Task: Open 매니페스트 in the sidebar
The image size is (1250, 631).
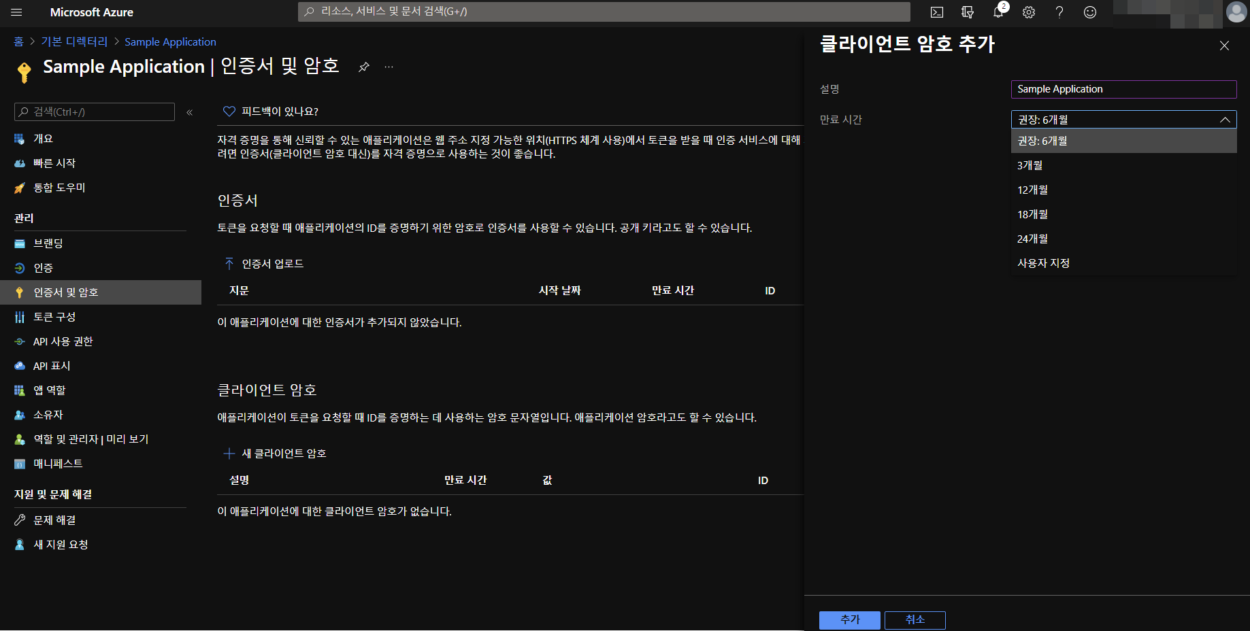Action: coord(58,464)
